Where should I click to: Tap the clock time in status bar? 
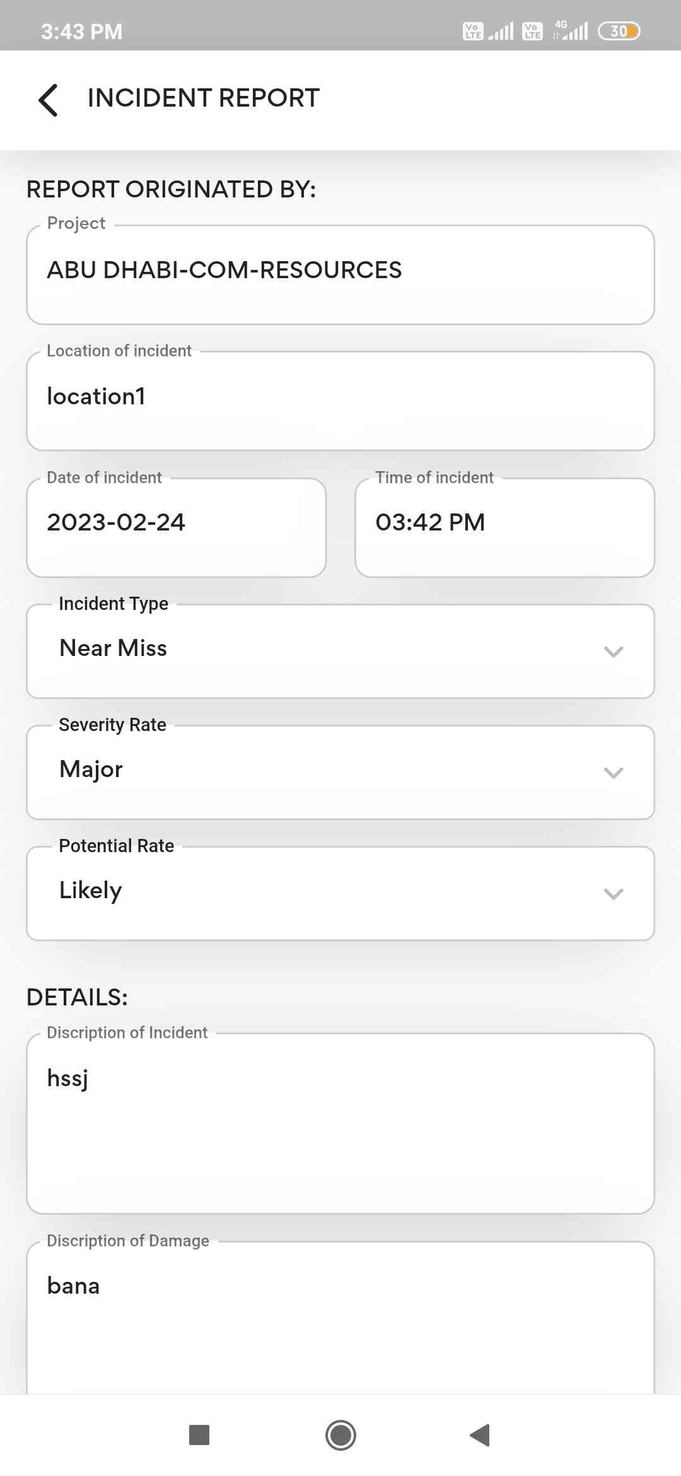(x=82, y=32)
